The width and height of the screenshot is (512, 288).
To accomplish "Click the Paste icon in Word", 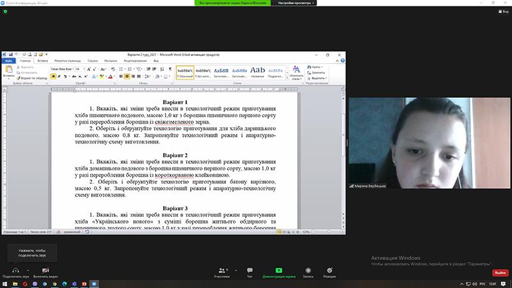I will pos(8,70).
